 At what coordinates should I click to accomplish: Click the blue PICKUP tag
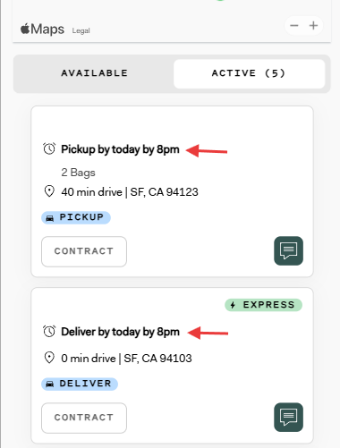coord(76,217)
